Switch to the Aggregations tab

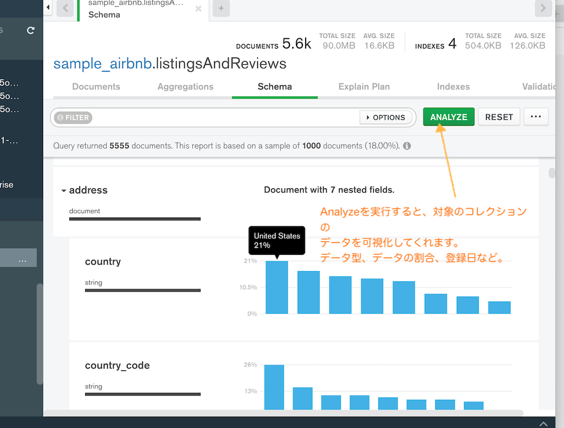point(186,87)
